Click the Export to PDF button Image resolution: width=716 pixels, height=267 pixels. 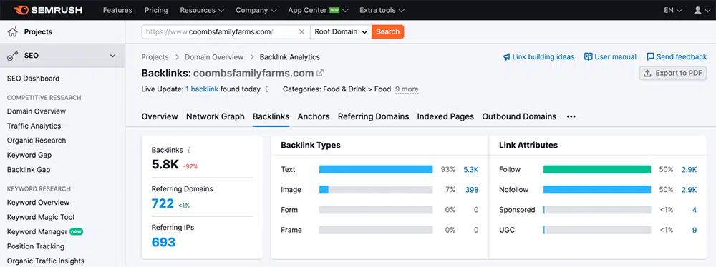coord(672,73)
